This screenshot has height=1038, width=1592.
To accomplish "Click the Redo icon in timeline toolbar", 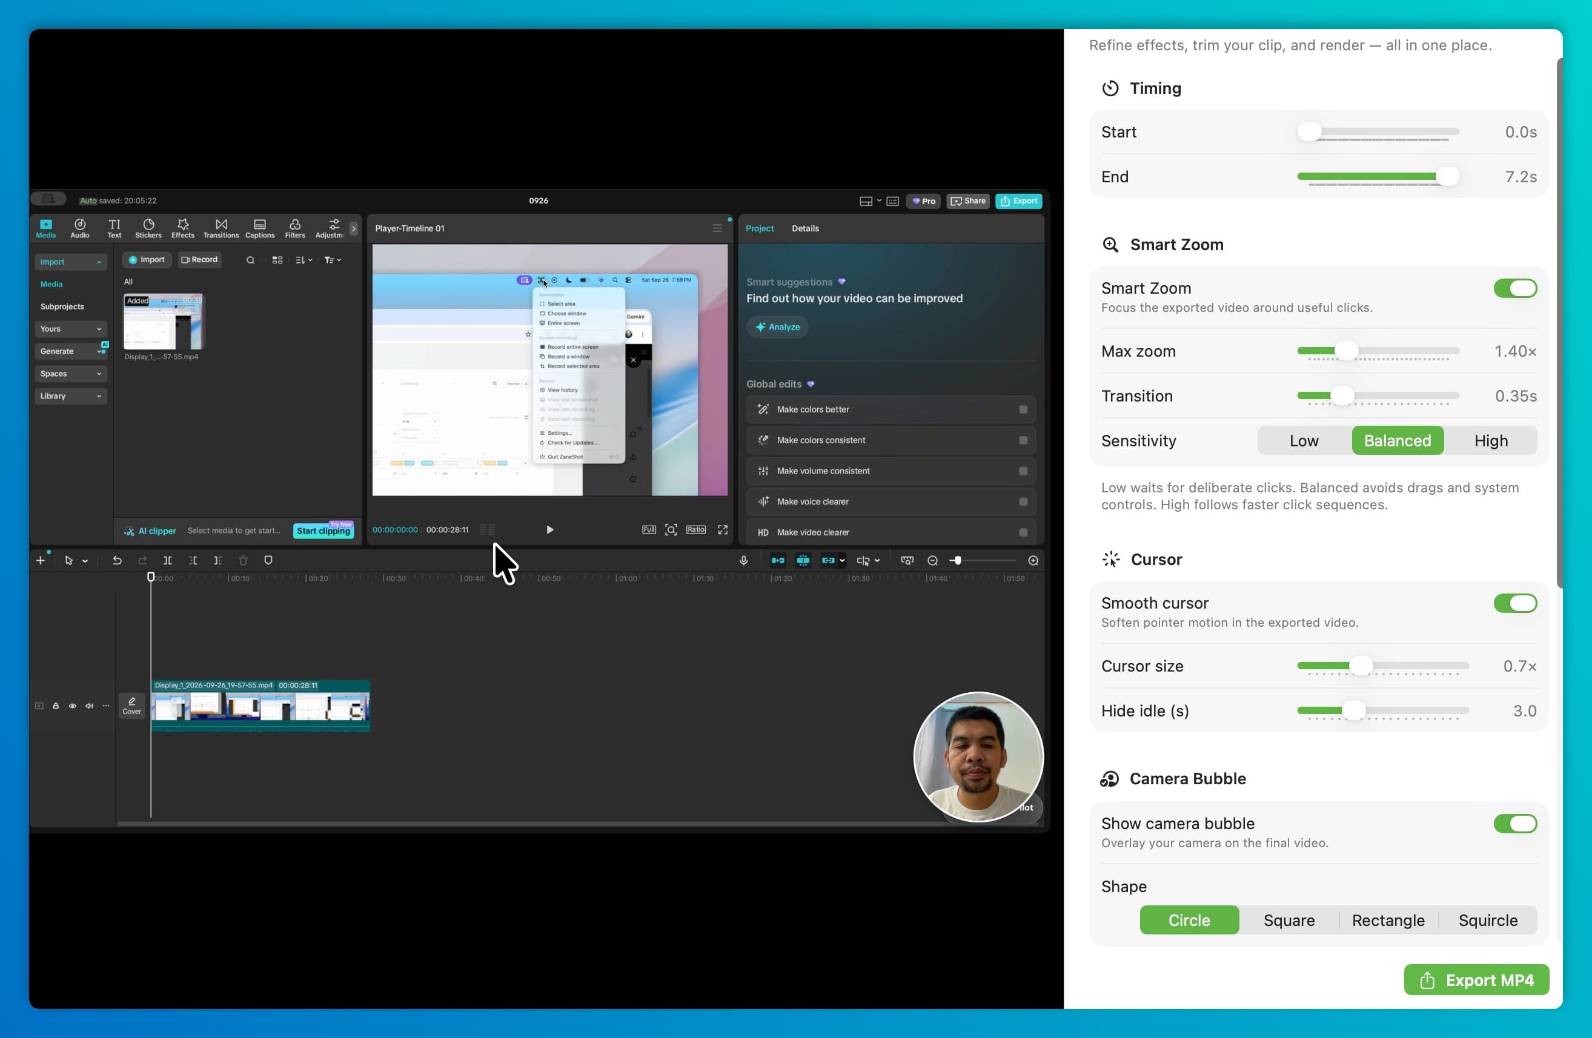I will pyautogui.click(x=142, y=560).
